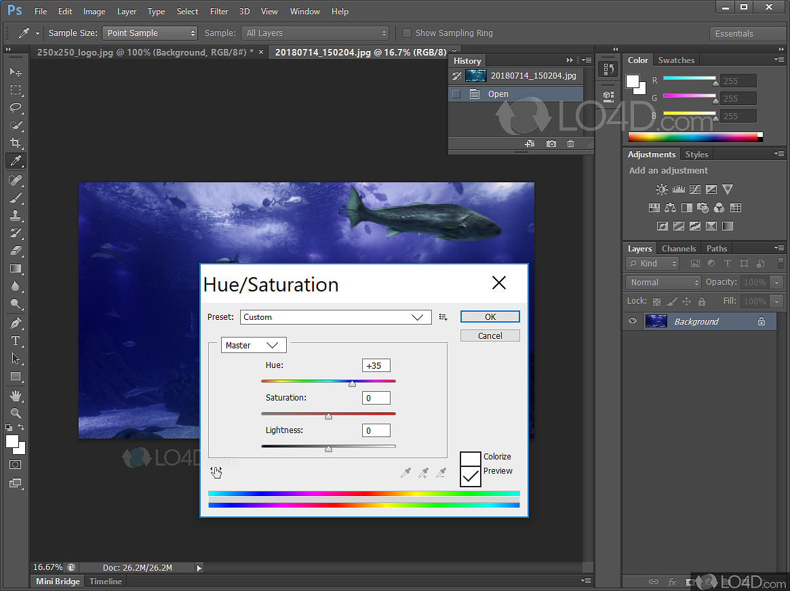Delete current state via History trash icon

(570, 144)
